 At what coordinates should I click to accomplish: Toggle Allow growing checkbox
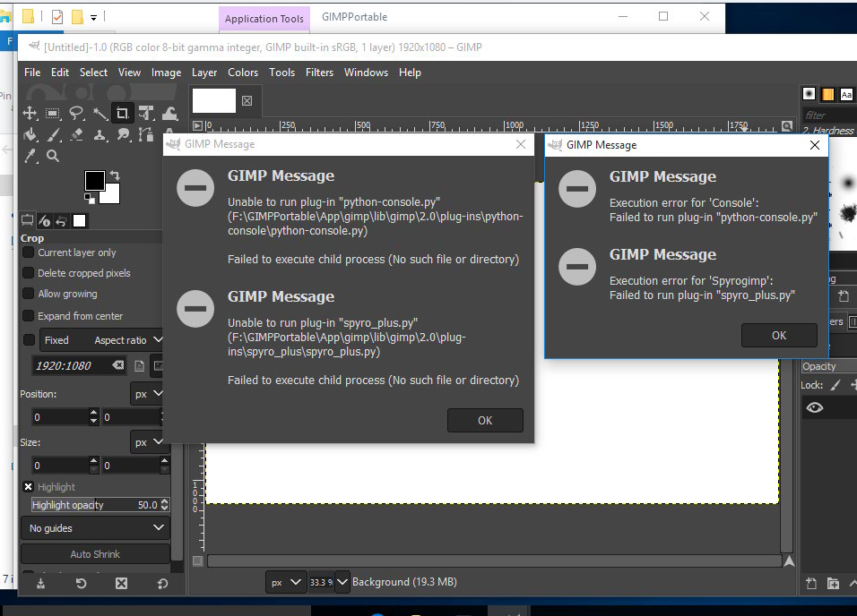click(29, 294)
